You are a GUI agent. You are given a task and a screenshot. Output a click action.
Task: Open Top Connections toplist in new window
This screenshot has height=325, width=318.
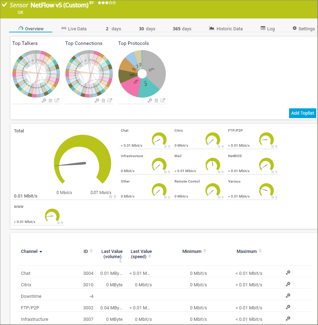(110, 100)
